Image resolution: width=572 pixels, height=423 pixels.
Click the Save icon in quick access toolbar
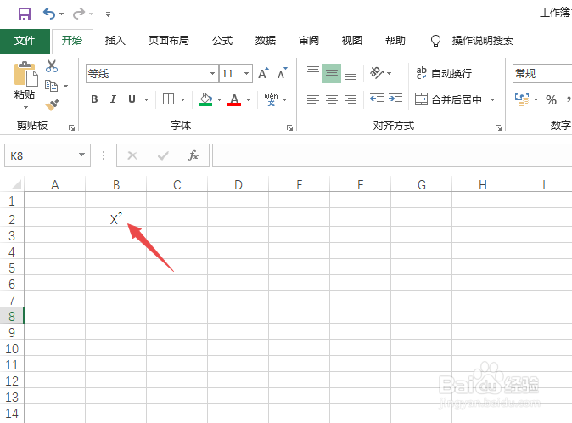point(25,14)
